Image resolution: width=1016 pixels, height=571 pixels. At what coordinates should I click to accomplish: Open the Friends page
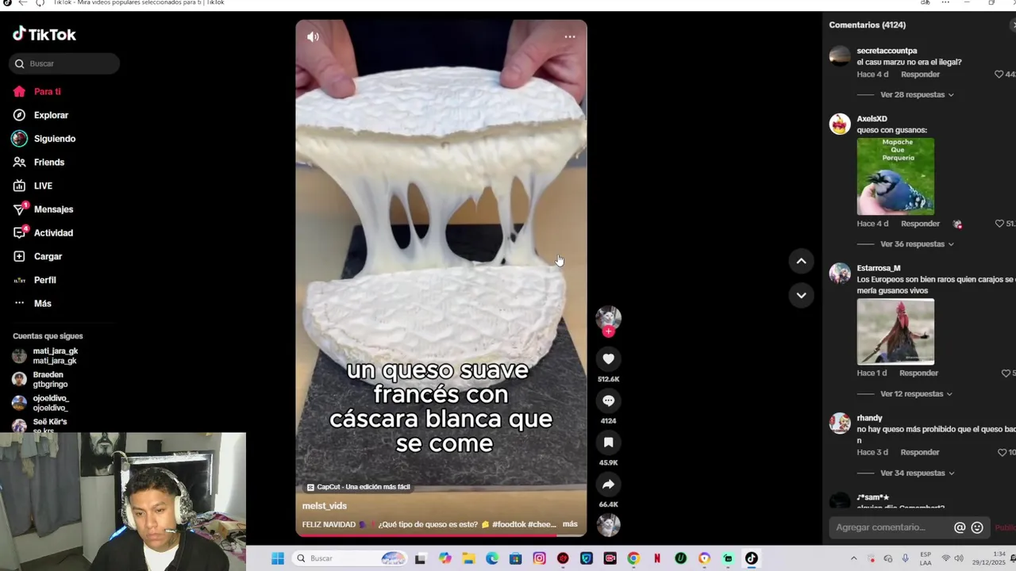pyautogui.click(x=39, y=162)
